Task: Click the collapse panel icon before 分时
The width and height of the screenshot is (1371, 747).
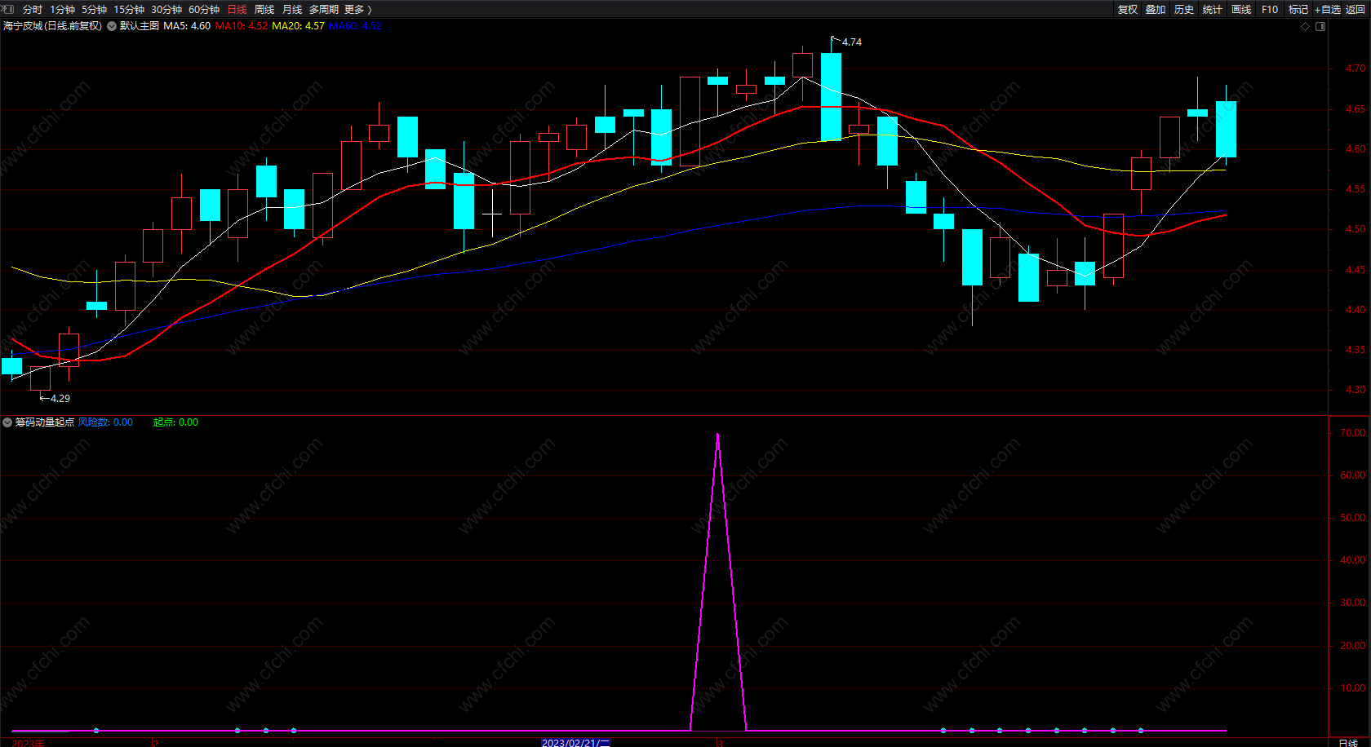Action: coord(9,9)
